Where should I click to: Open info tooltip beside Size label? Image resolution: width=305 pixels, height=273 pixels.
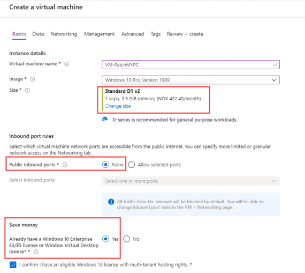pos(27,90)
